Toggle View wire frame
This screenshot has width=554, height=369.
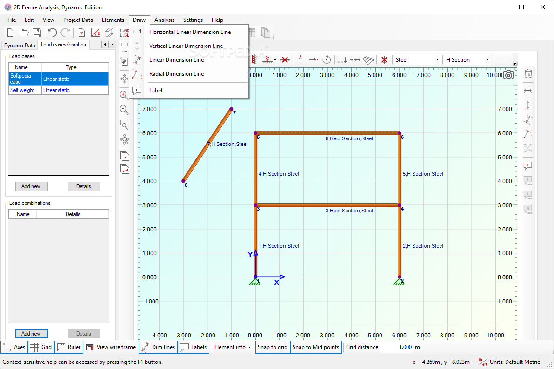click(111, 347)
